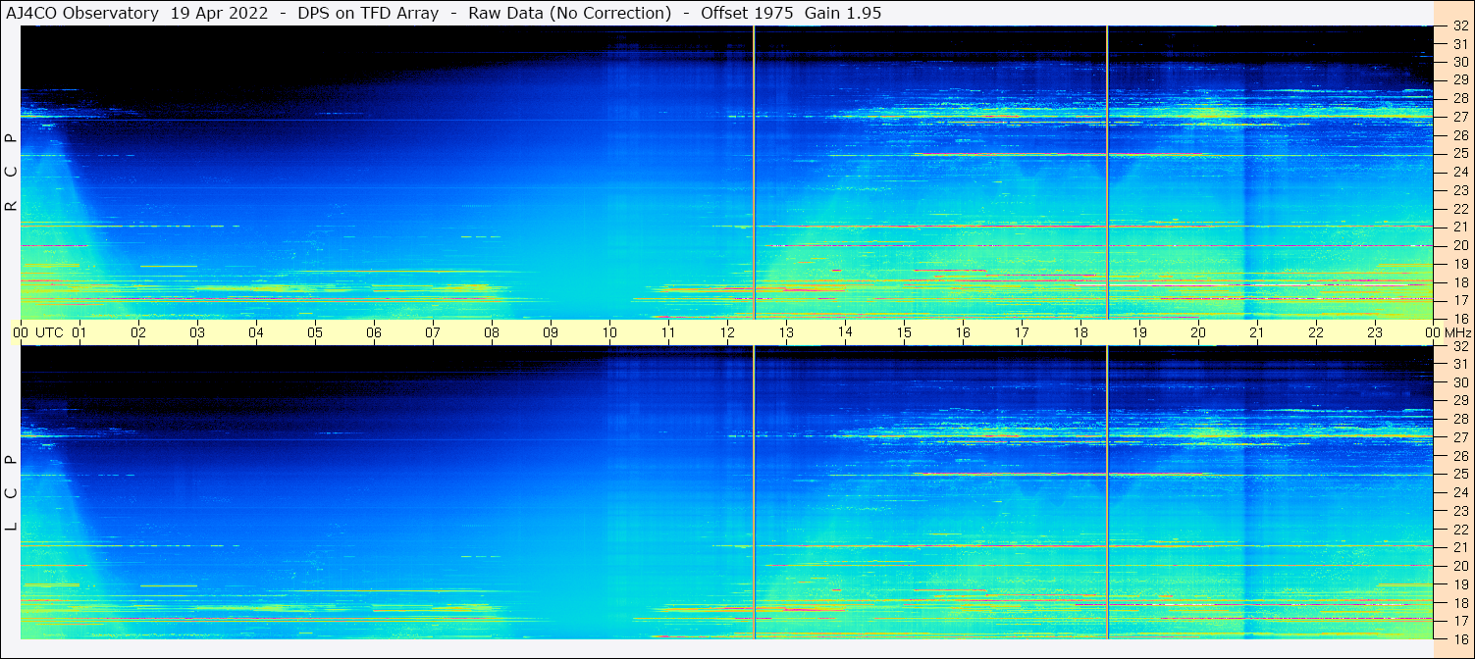Click "27" MHz on LCP frequency scale

click(x=1460, y=437)
